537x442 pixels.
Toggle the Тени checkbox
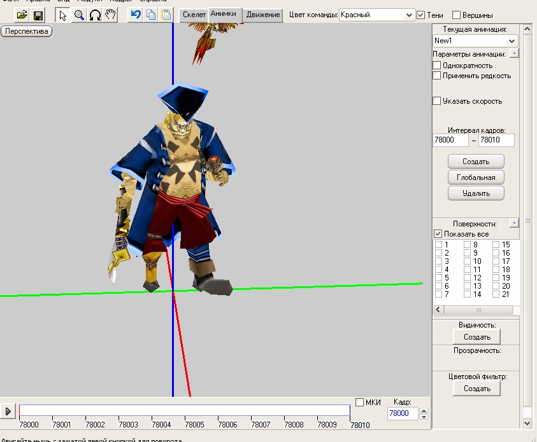pyautogui.click(x=421, y=15)
